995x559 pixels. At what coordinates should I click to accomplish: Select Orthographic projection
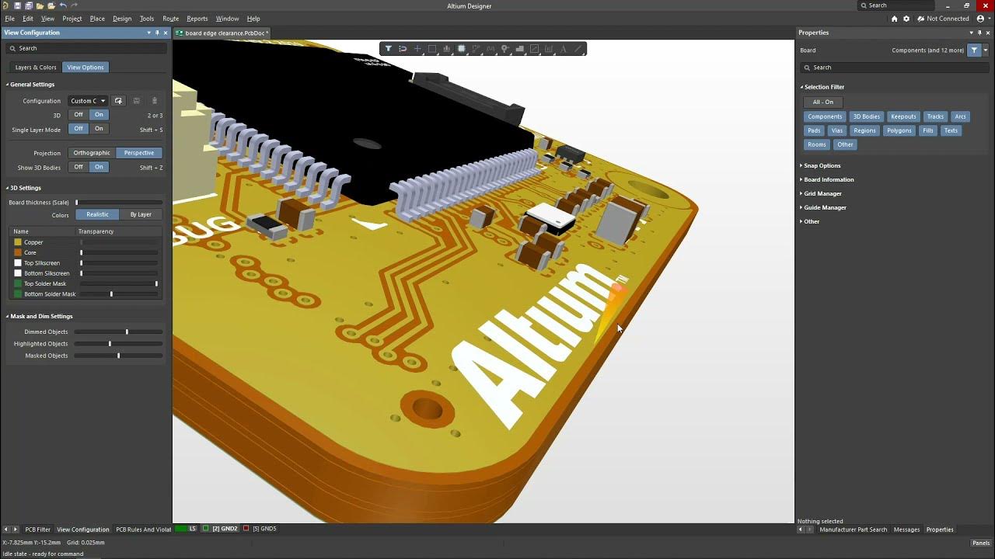(x=92, y=153)
